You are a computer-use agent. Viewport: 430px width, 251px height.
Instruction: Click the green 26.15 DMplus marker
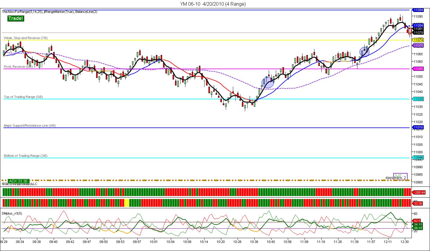(x=417, y=228)
